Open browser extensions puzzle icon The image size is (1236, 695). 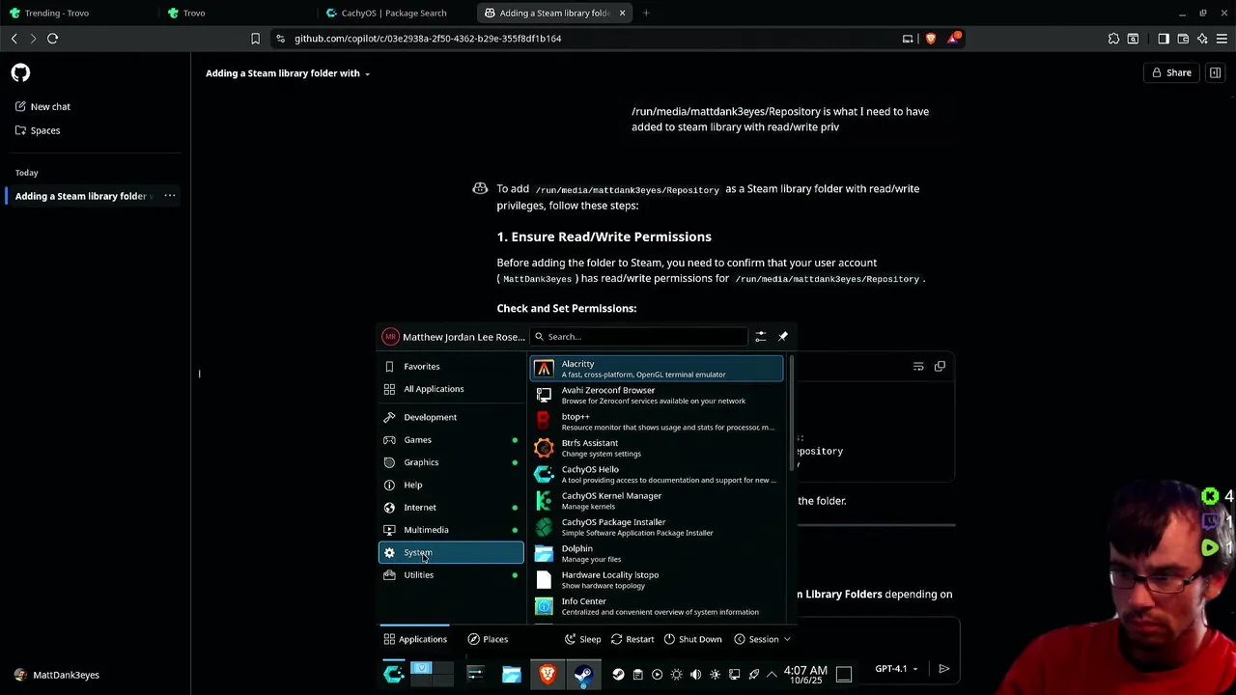click(1113, 39)
